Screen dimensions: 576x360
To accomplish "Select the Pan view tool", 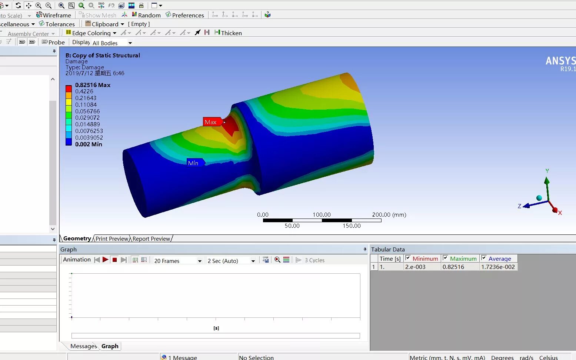I will tap(29, 6).
